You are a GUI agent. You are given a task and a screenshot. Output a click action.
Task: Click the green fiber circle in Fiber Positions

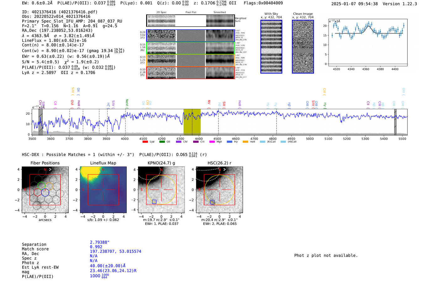click(41, 185)
